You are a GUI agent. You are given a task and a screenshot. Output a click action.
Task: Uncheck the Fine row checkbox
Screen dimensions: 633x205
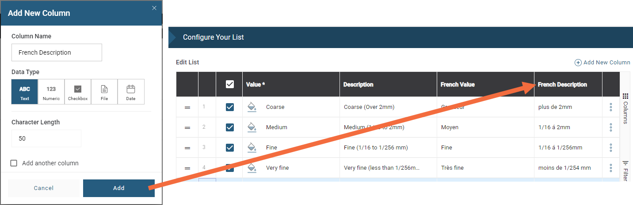(230, 148)
